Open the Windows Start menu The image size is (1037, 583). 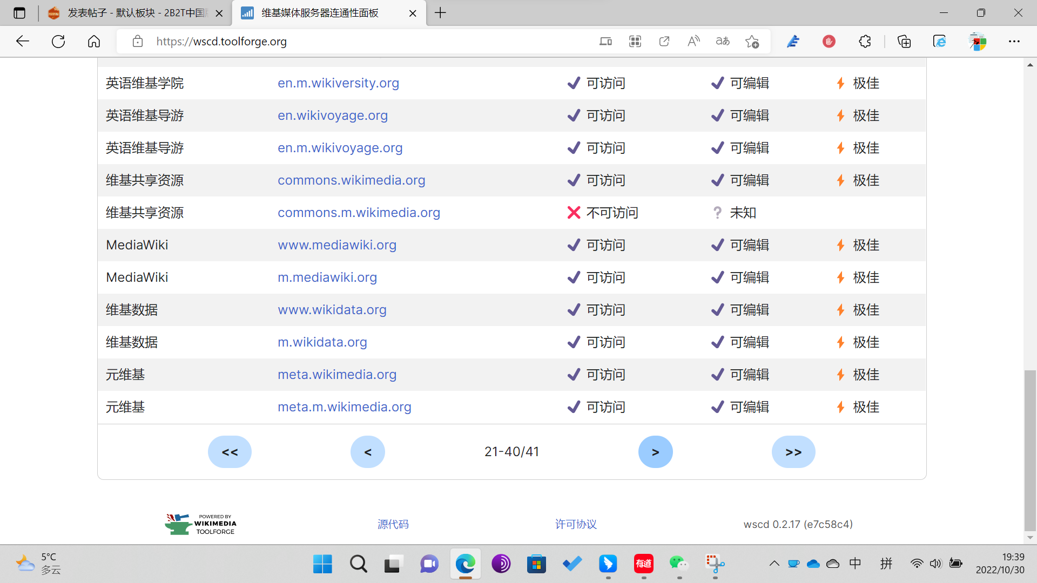pos(322,564)
